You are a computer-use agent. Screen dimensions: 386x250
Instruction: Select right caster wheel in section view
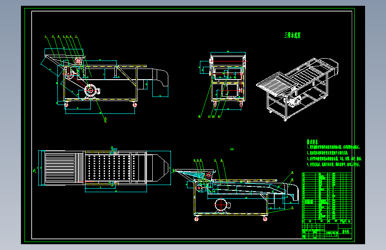coord(265,219)
